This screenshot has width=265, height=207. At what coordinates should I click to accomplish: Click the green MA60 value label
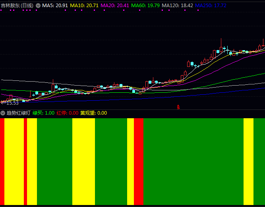(145, 6)
